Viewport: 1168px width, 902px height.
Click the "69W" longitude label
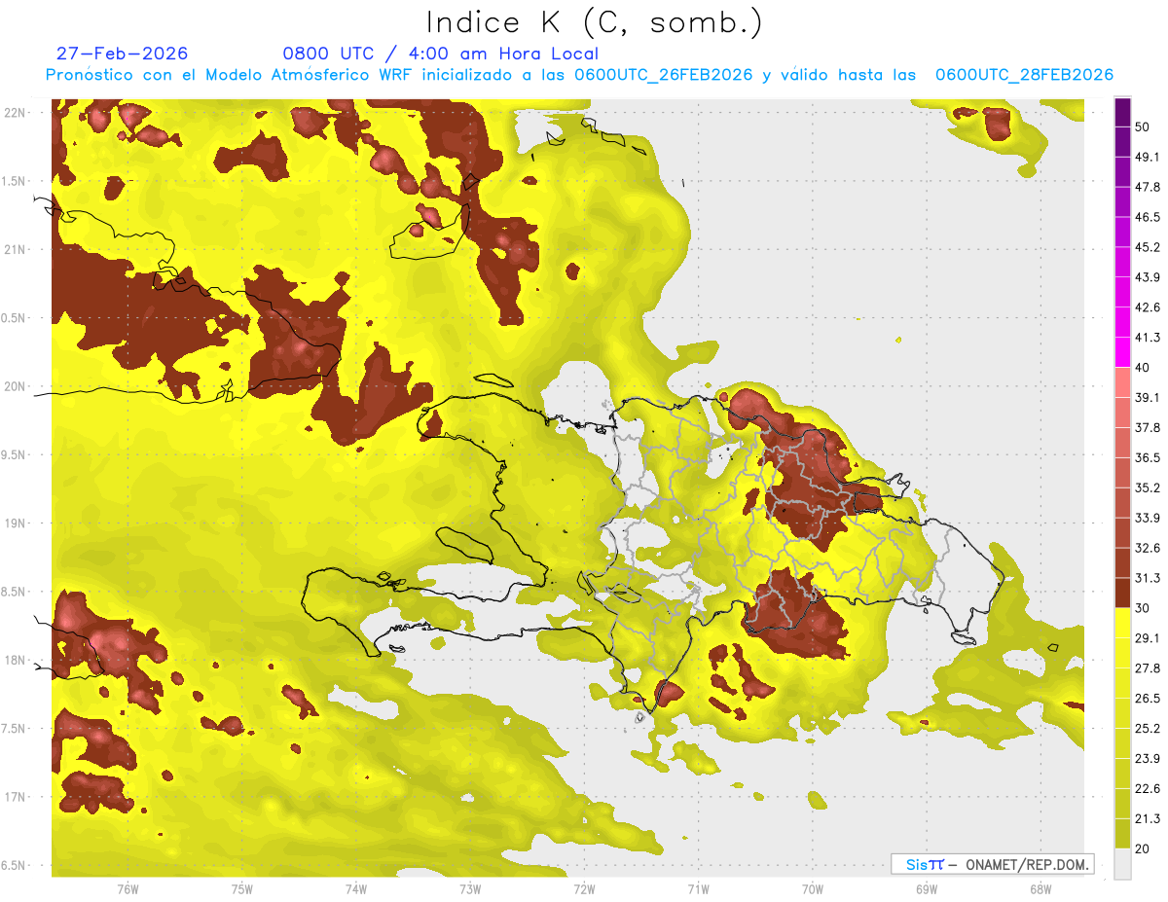927,889
